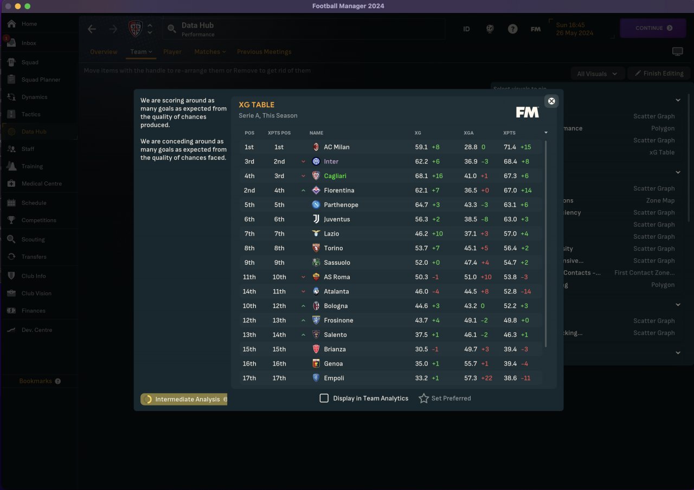Open Dev. Centre graph icon
The height and width of the screenshot is (490, 694).
11,330
